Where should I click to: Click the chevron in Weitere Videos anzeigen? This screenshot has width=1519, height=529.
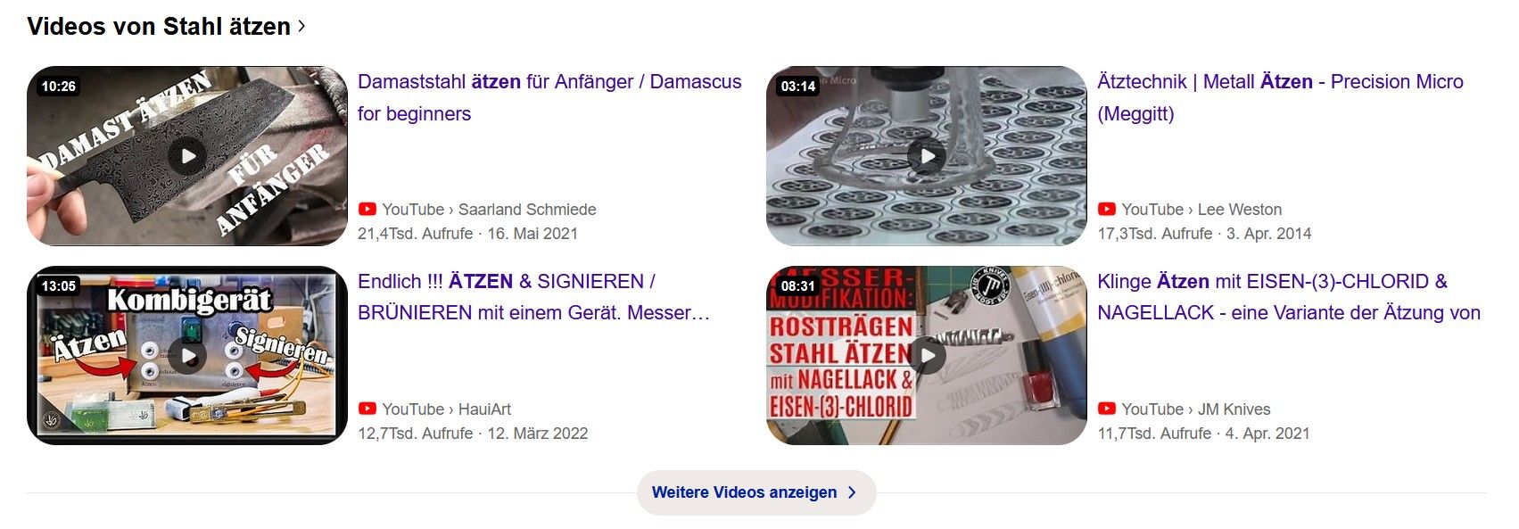(852, 492)
